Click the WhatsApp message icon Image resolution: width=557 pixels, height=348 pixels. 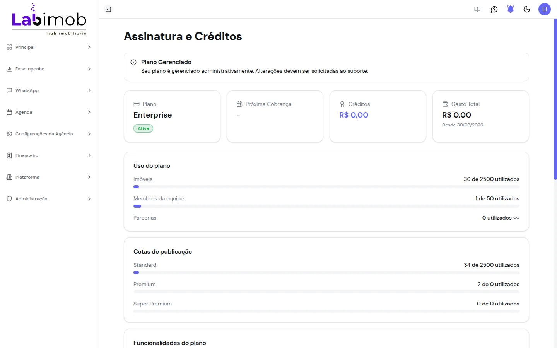coord(9,90)
